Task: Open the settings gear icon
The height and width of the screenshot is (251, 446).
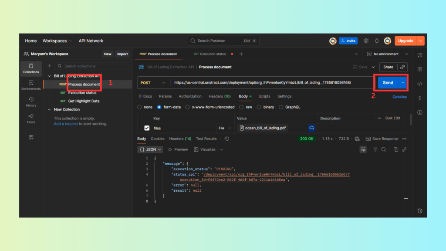Action: coord(366,41)
